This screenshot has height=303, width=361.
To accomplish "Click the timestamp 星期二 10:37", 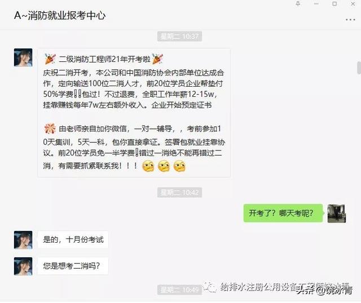I will pyautogui.click(x=179, y=36).
